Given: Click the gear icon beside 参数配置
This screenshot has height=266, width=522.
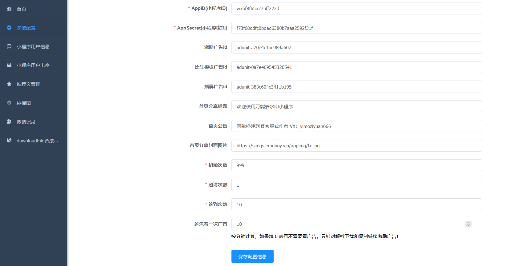Looking at the screenshot, I should pyautogui.click(x=9, y=28).
